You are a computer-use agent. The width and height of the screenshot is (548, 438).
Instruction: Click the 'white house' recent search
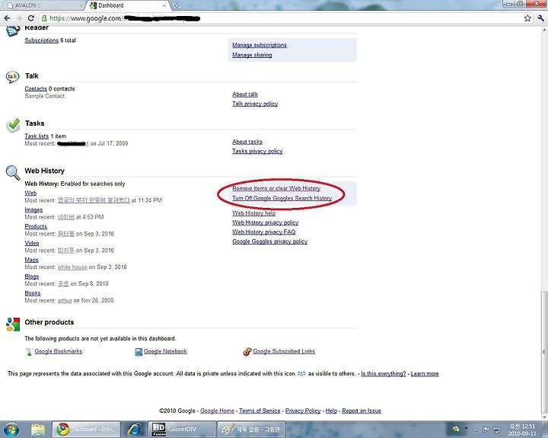(x=72, y=267)
